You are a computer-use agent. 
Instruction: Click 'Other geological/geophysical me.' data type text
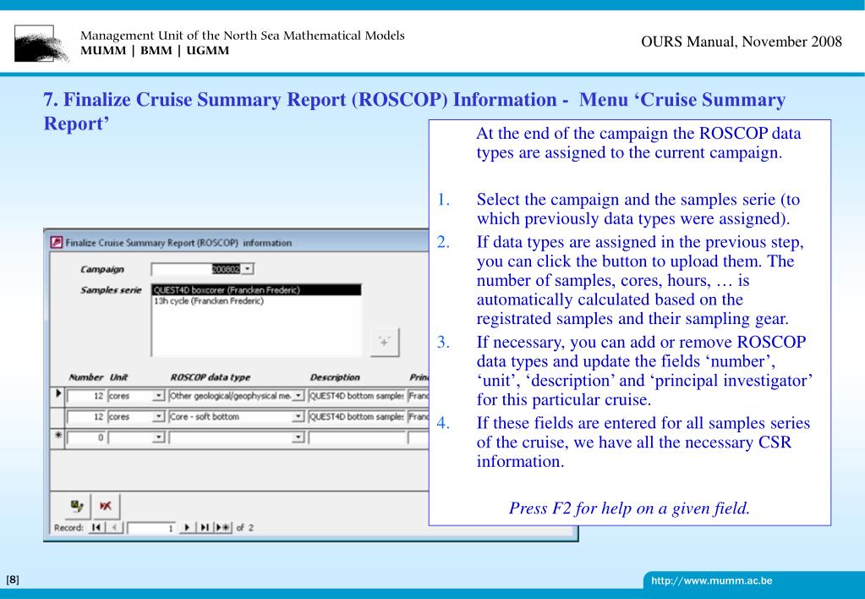point(230,396)
